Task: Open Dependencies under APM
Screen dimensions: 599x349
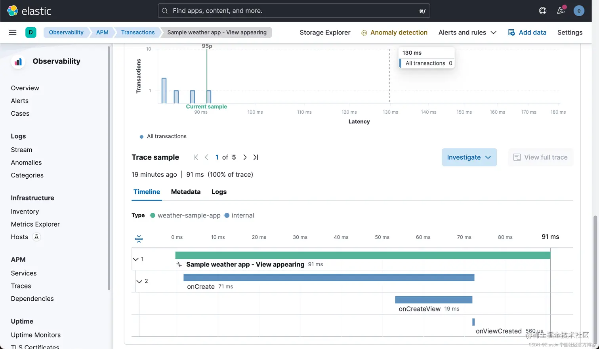Action: click(x=32, y=299)
